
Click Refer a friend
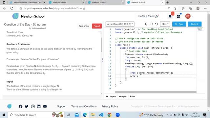148,16
